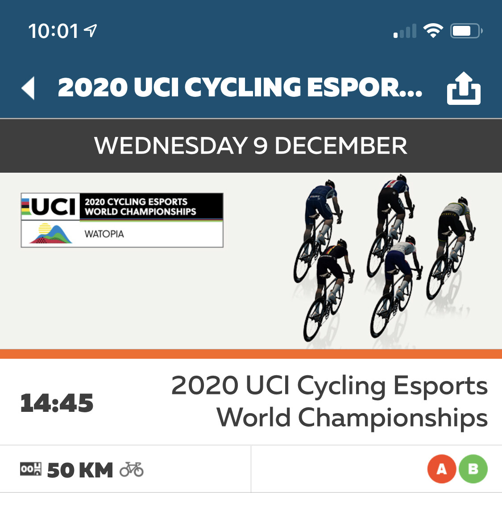Tap the 14:45 start time
The width and height of the screenshot is (502, 506).
pyautogui.click(x=57, y=403)
